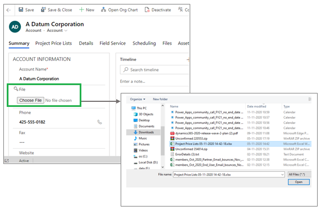Click the back arrow icon

(8, 10)
